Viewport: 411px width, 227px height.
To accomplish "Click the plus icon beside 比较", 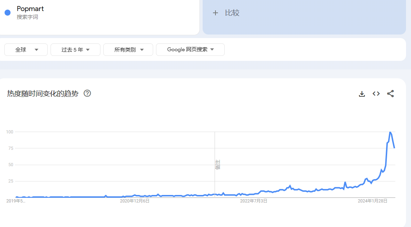I will coord(215,13).
